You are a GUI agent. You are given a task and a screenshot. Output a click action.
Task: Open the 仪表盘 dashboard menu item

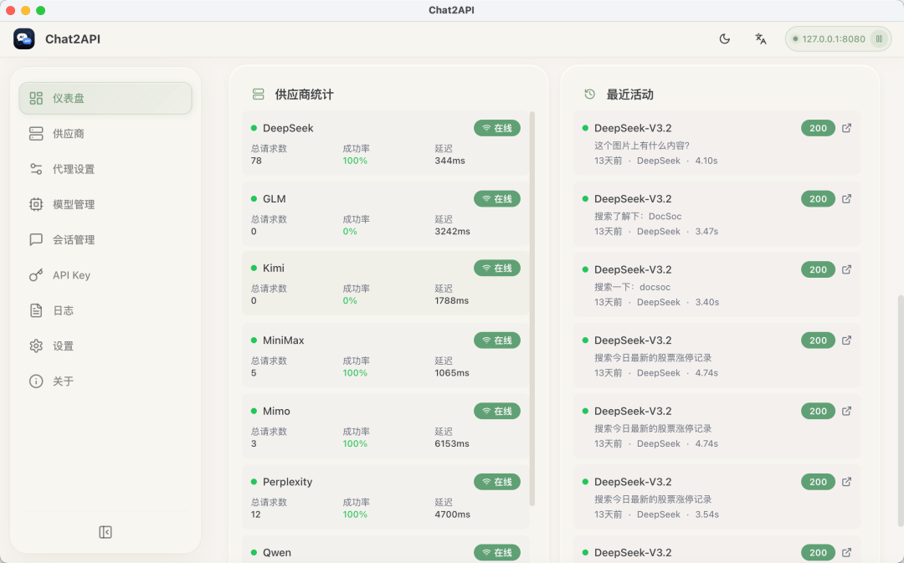pos(105,98)
